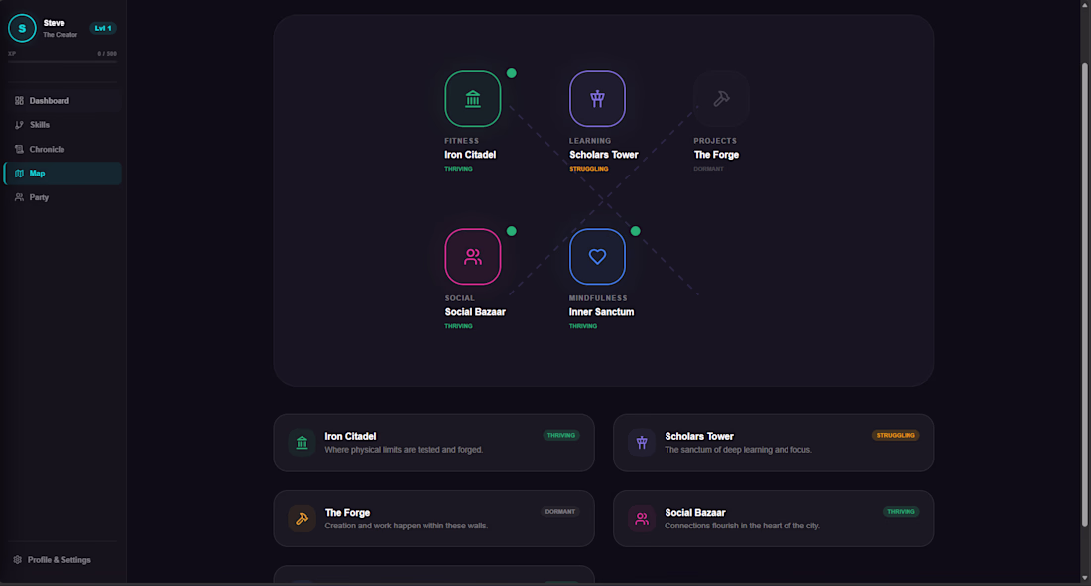Open the Party section
This screenshot has width=1091, height=586.
(62, 197)
